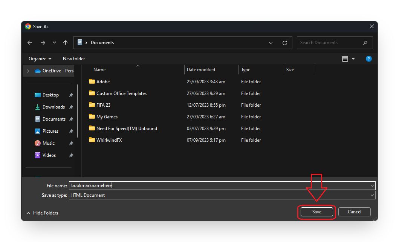Screen dimensions: 399x242
Task: Refresh the Documents folder listing
Action: pyautogui.click(x=284, y=43)
